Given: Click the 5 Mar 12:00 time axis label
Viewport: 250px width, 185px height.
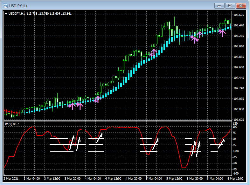Looking at the screenshot, I should 174,178.
